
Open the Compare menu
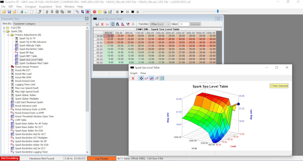click(30, 7)
